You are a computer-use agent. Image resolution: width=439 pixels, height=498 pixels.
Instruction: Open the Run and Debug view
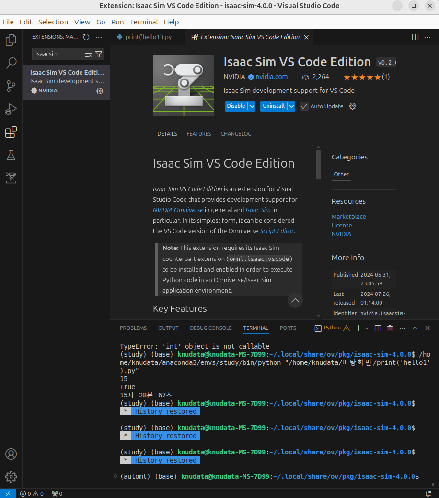pos(11,109)
